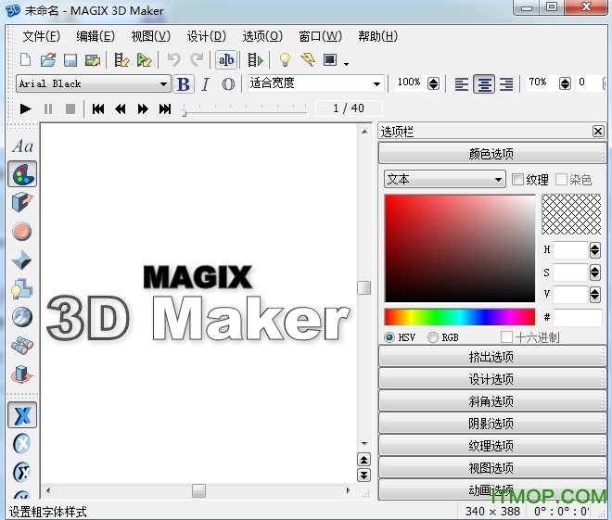Adjust the 100% size stepper
Screen dimensions: 612x520
(x=433, y=83)
